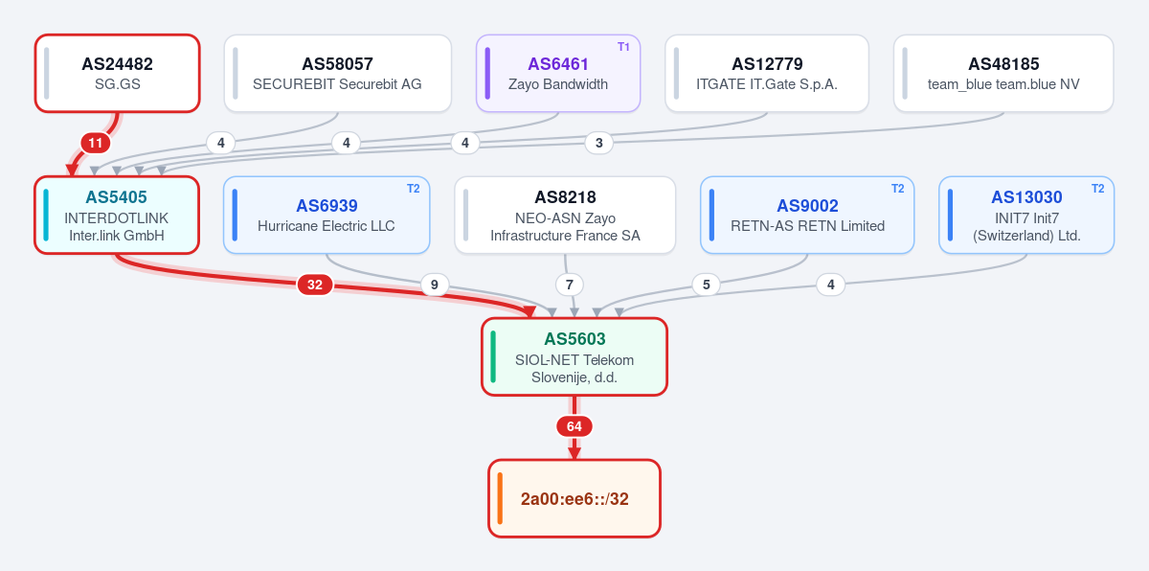The image size is (1149, 571).
Task: Select the AS48185 team_blue node
Action: click(x=1003, y=74)
